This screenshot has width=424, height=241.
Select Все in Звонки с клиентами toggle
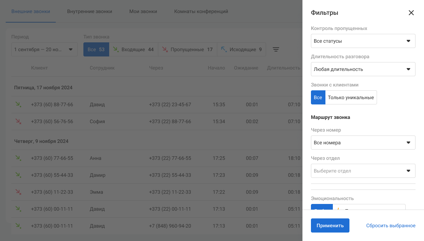[318, 97]
